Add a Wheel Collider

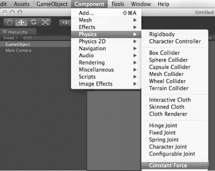pyautogui.click(x=175, y=81)
